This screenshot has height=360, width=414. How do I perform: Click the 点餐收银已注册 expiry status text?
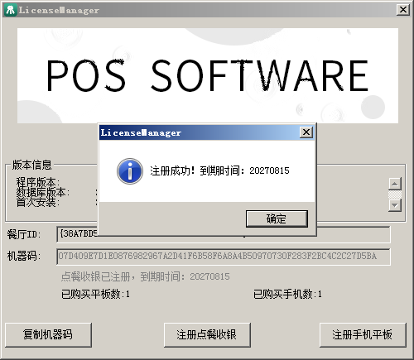pyautogui.click(x=145, y=276)
